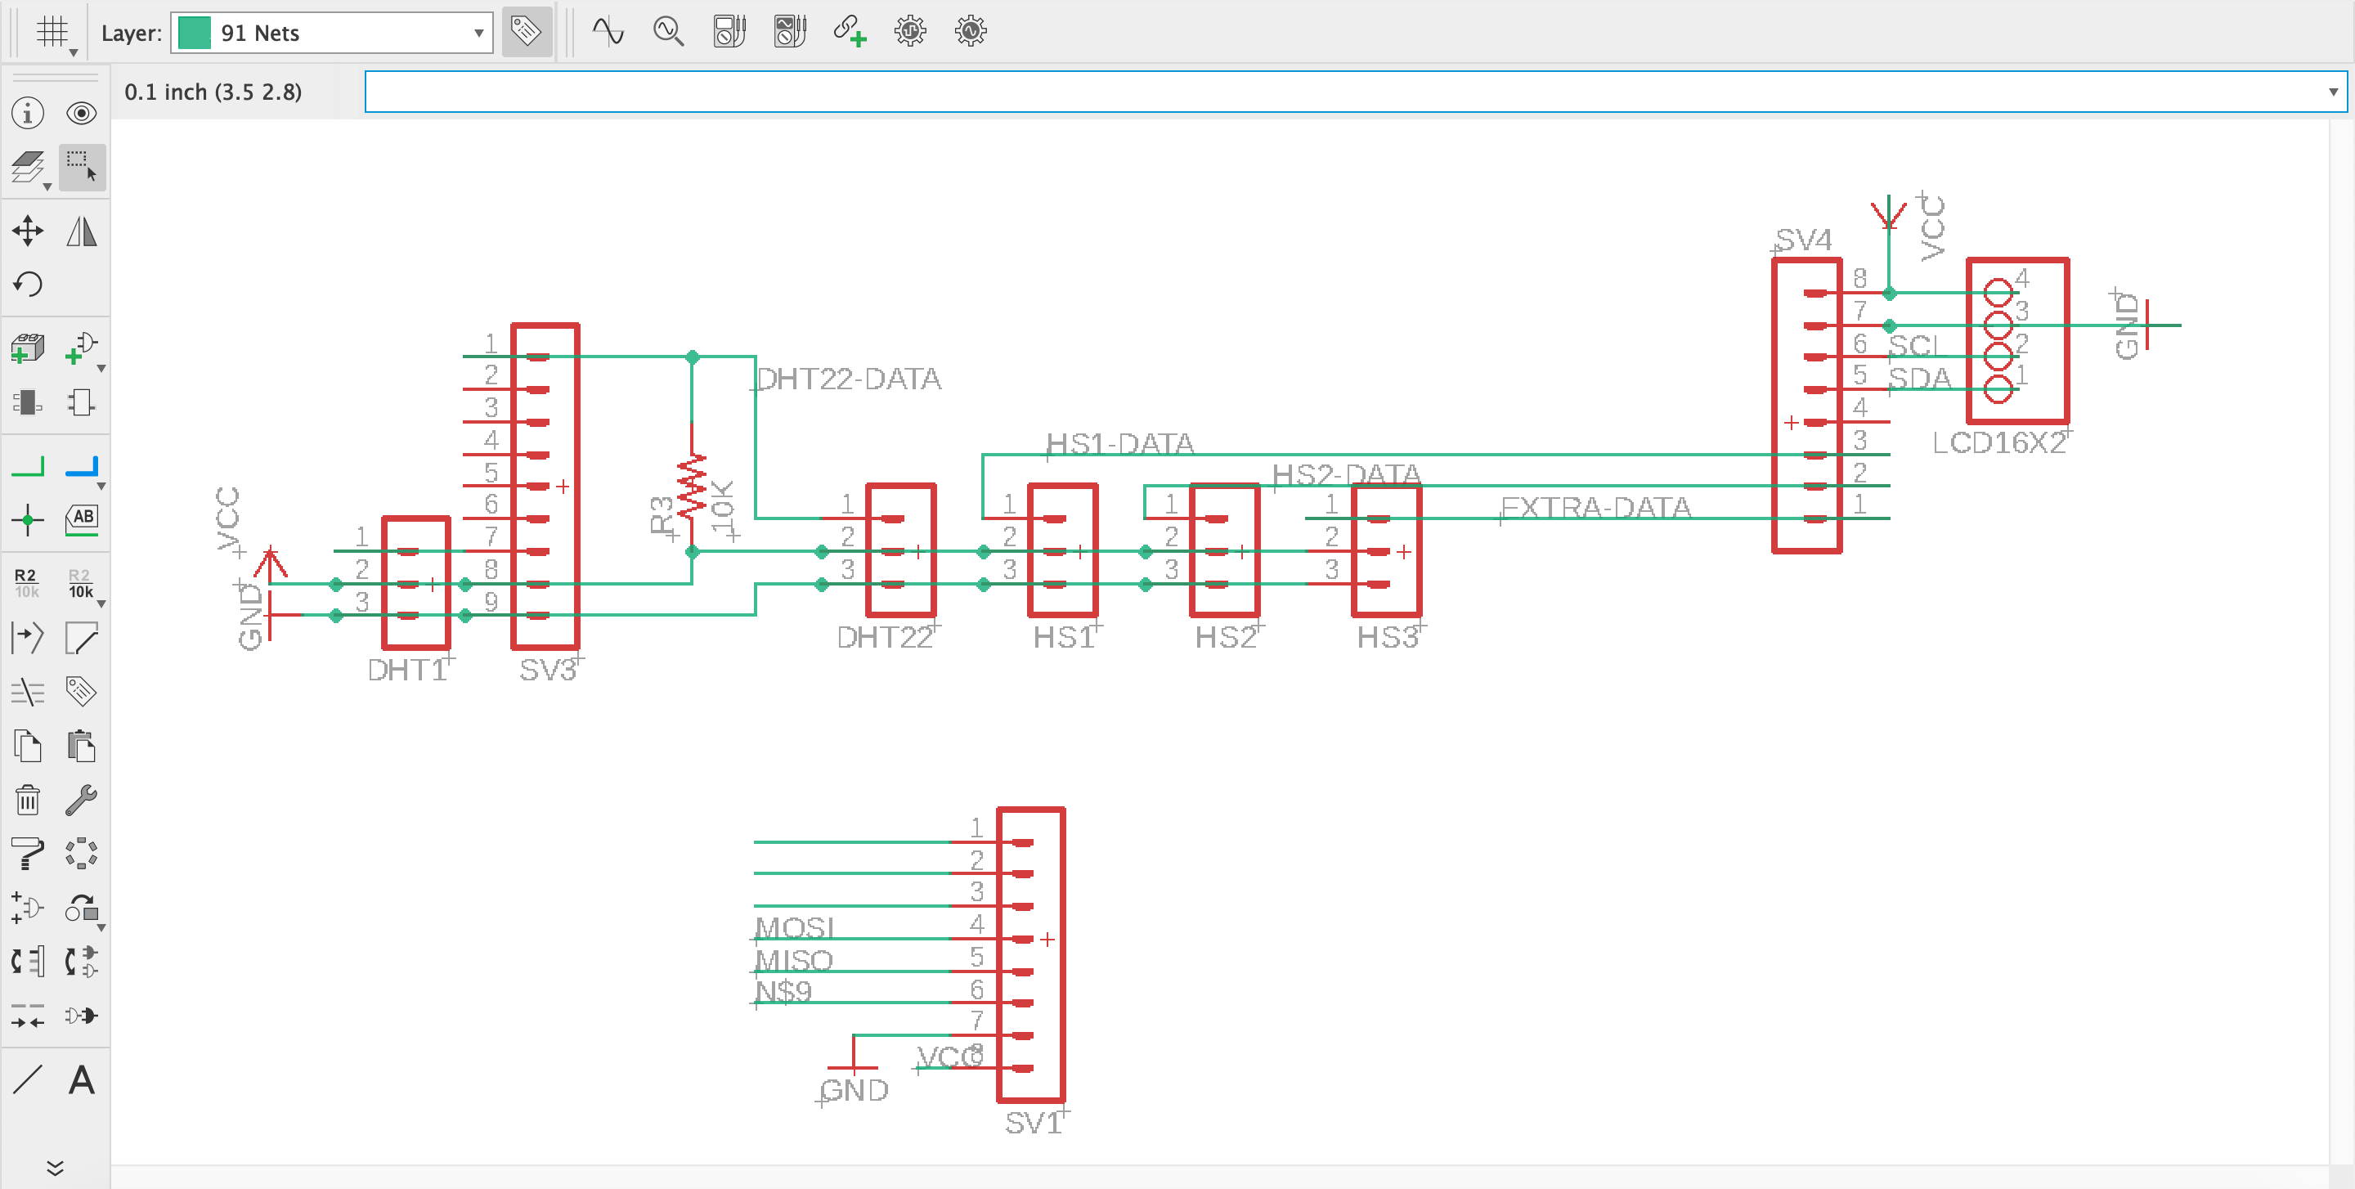Toggle the Show eye tool
Viewport: 2355px width, 1189px height.
click(82, 114)
